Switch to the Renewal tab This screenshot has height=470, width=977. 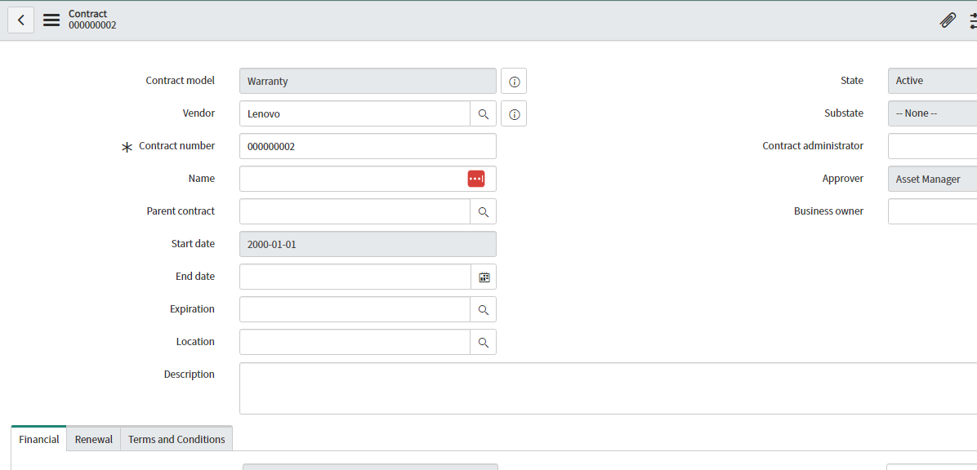(x=93, y=439)
